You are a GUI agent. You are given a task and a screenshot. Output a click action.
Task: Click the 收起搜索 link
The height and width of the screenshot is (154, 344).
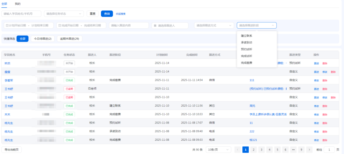coord(120,14)
